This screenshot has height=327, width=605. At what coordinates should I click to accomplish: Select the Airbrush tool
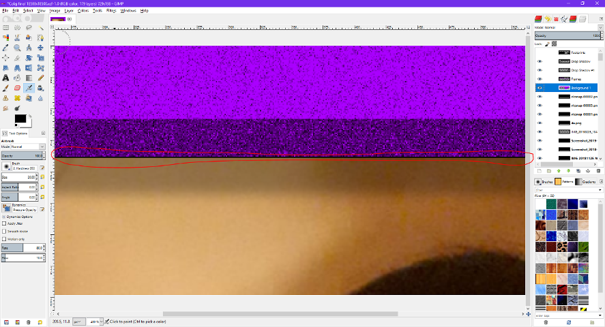pyautogui.click(x=29, y=88)
